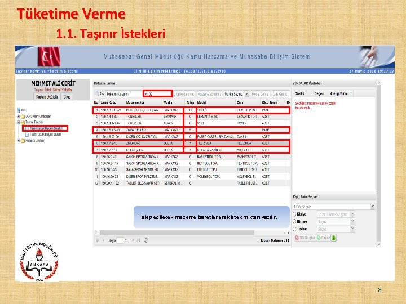Select the FABER CASTEL row
Image resolution: width=406 pixels, height=304 pixels.
tap(191, 136)
